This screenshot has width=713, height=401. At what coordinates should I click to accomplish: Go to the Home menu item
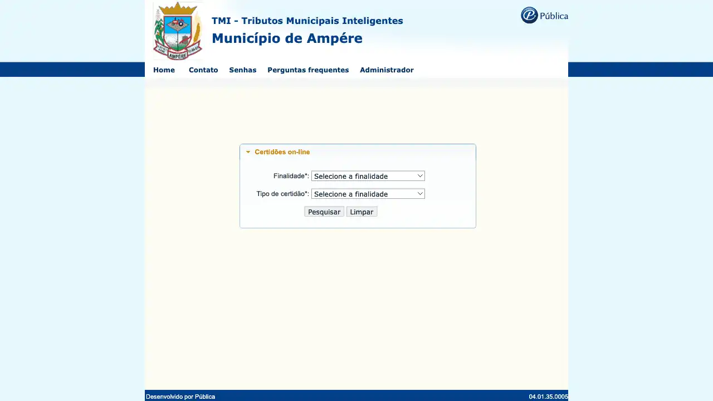click(164, 70)
